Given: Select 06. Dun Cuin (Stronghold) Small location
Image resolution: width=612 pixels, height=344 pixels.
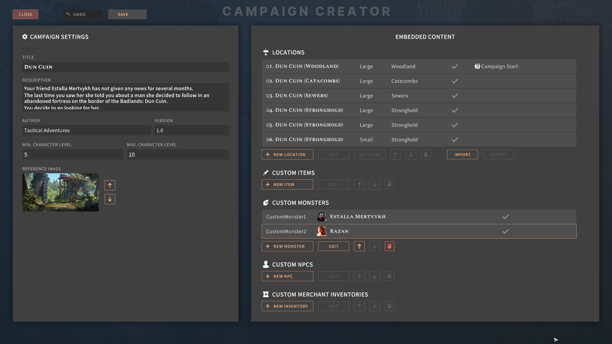Looking at the screenshot, I should tap(419, 140).
